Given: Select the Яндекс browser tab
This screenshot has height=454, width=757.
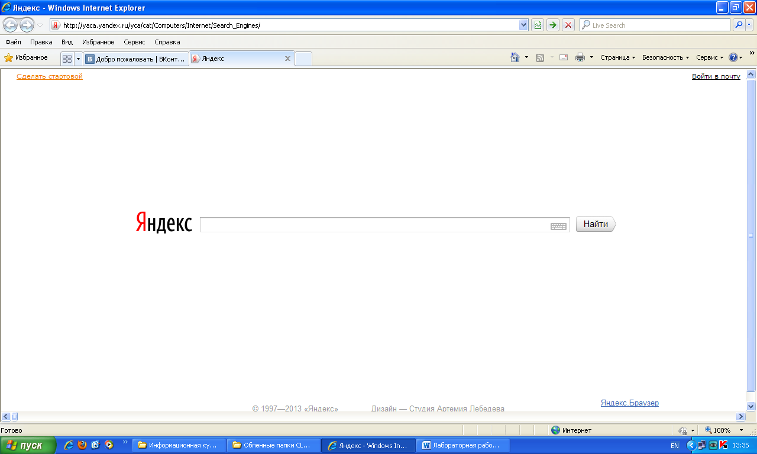Looking at the screenshot, I should (x=241, y=59).
